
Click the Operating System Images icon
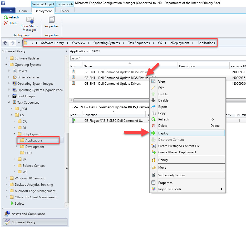tap(14, 83)
